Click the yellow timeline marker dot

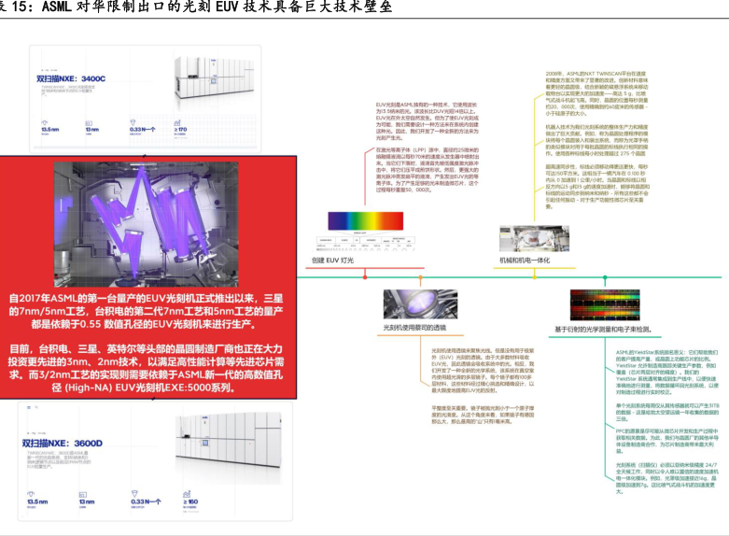(x=534, y=277)
